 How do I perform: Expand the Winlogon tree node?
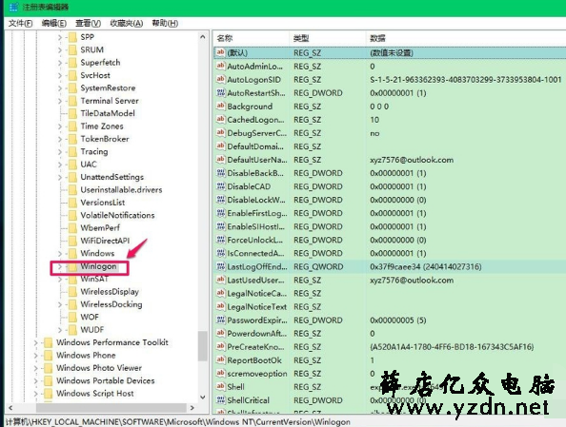(x=60, y=267)
